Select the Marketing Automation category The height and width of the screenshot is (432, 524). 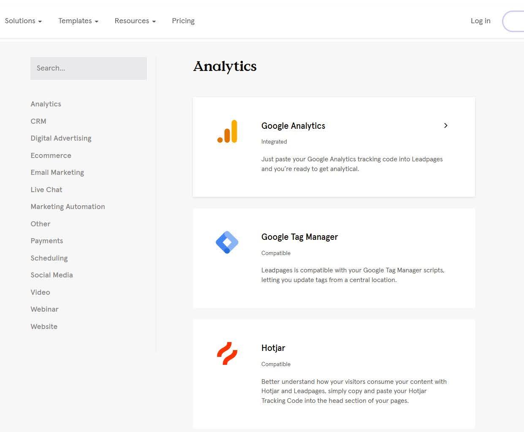68,206
